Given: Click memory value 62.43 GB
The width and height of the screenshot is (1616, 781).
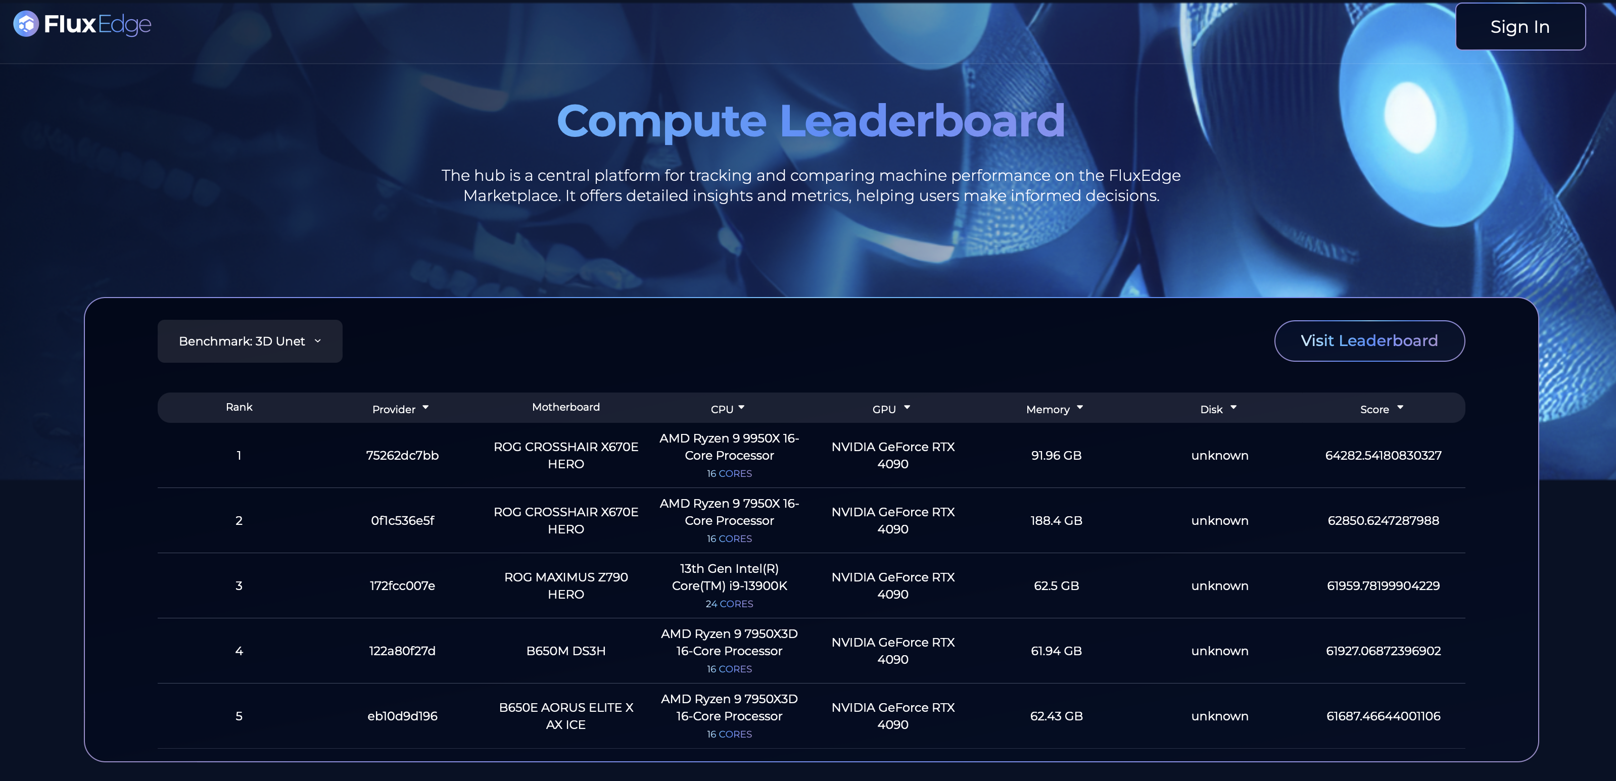Looking at the screenshot, I should [x=1057, y=716].
